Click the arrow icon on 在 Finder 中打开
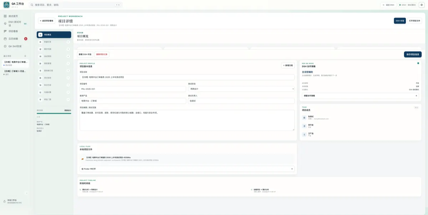Screen dimensions: 428x215 [x=292, y=169]
